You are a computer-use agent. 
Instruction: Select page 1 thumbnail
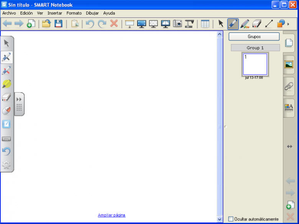[255, 64]
